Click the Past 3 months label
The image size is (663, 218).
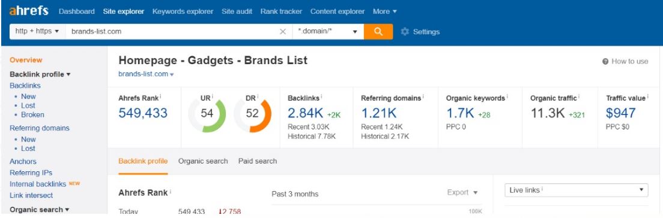295,194
